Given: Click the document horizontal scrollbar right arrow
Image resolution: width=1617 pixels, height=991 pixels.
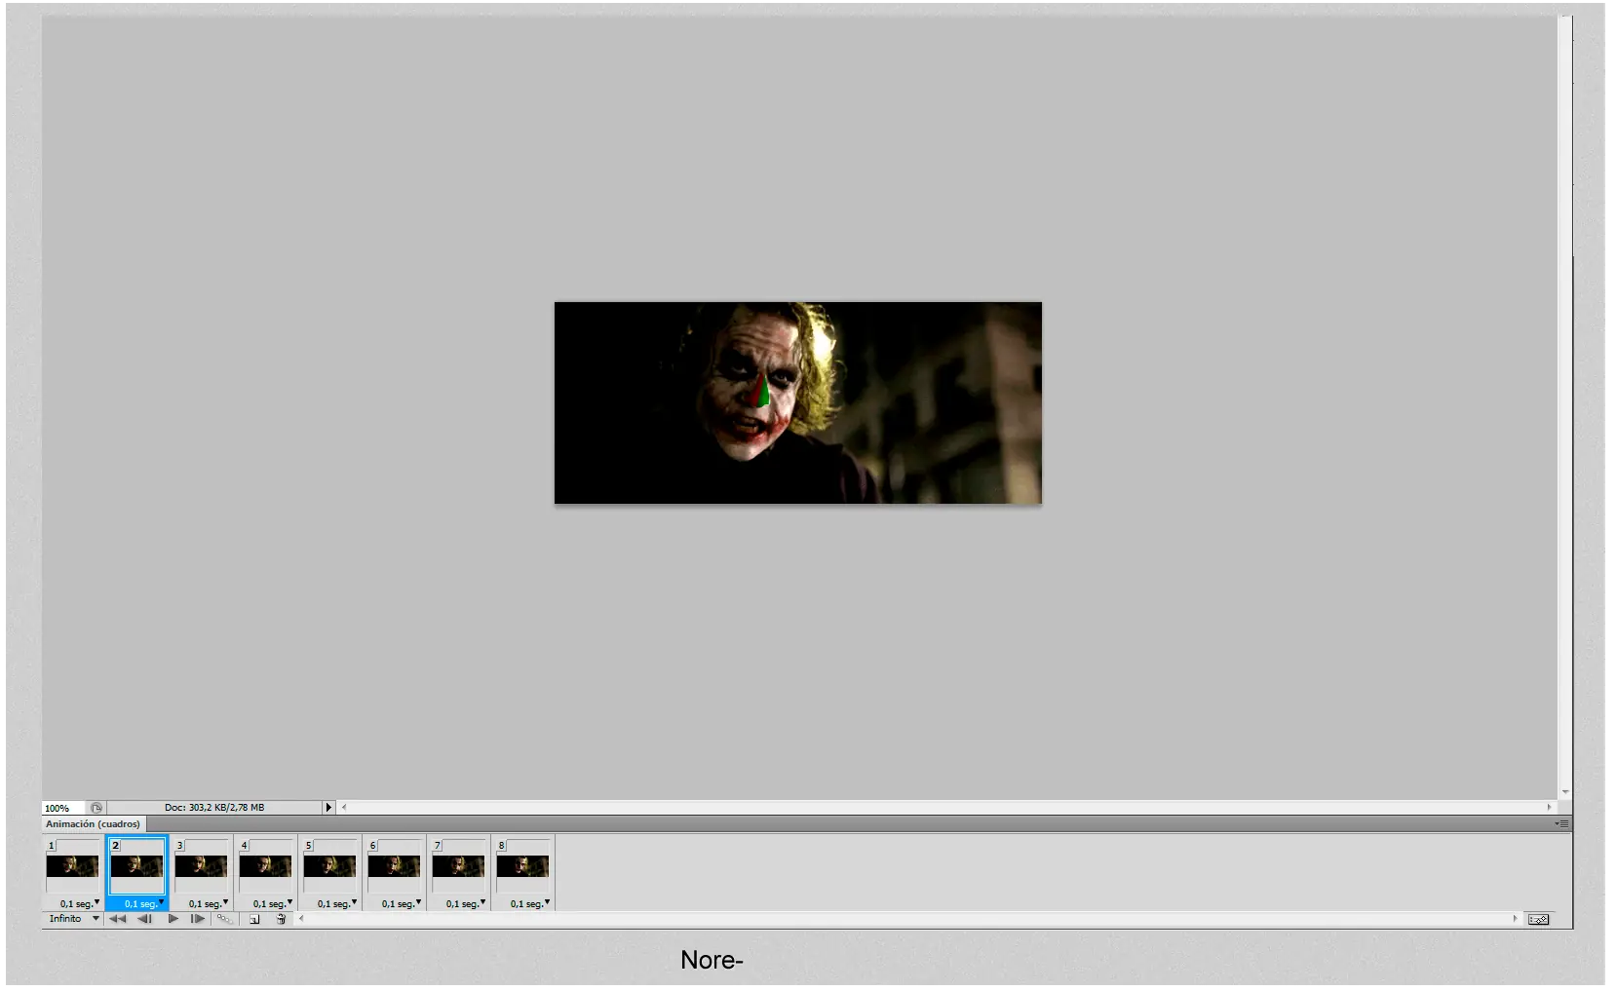Looking at the screenshot, I should click(1549, 808).
